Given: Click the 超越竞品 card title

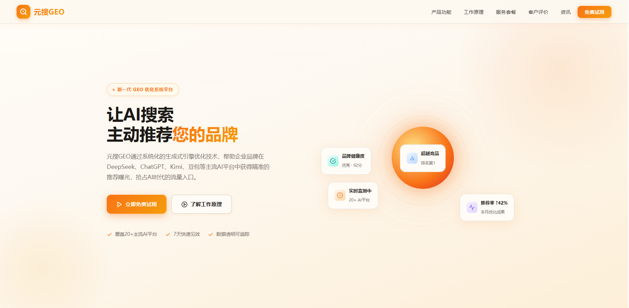Looking at the screenshot, I should [x=430, y=153].
